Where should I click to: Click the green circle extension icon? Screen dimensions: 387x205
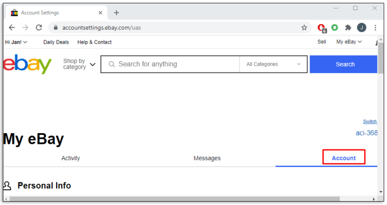pyautogui.click(x=335, y=28)
